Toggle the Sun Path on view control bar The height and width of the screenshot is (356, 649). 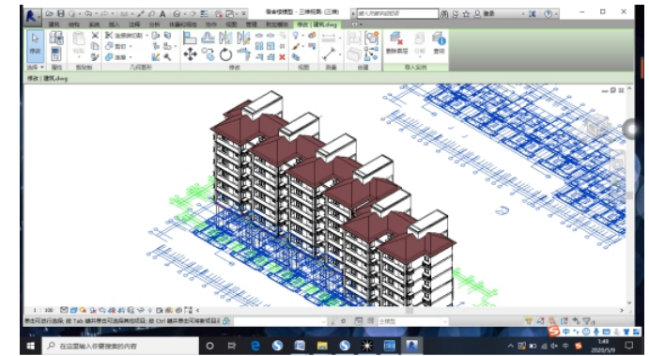84,310
